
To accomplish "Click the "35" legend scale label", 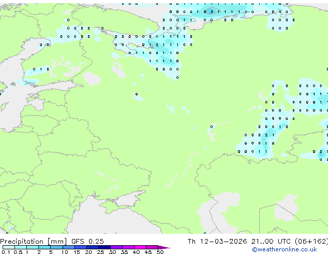I will (124, 252).
